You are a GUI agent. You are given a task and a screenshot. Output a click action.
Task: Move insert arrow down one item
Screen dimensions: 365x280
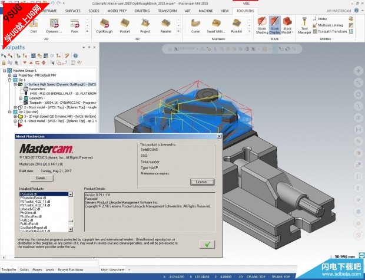(25, 62)
